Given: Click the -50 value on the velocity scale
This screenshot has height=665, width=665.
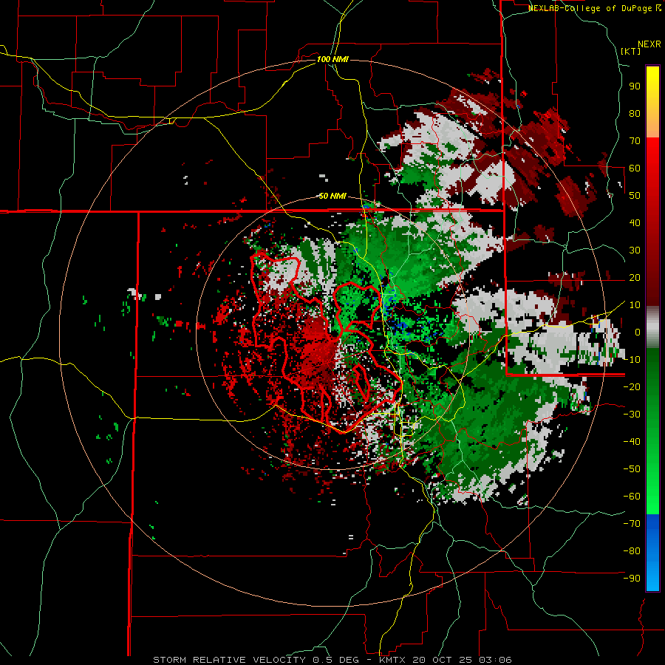Looking at the screenshot, I should point(632,469).
